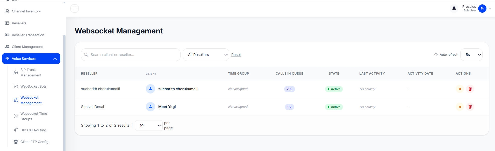This screenshot has height=151, width=495.
Task: Click Meet Yogi client avatar
Action: [x=150, y=107]
